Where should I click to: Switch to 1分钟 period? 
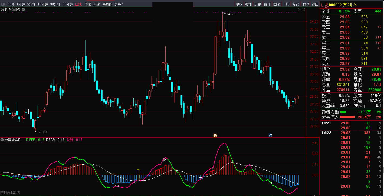click(x=21, y=4)
